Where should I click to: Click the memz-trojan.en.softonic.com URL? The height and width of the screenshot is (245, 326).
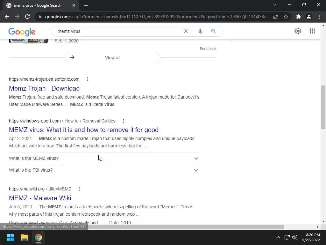(x=44, y=79)
